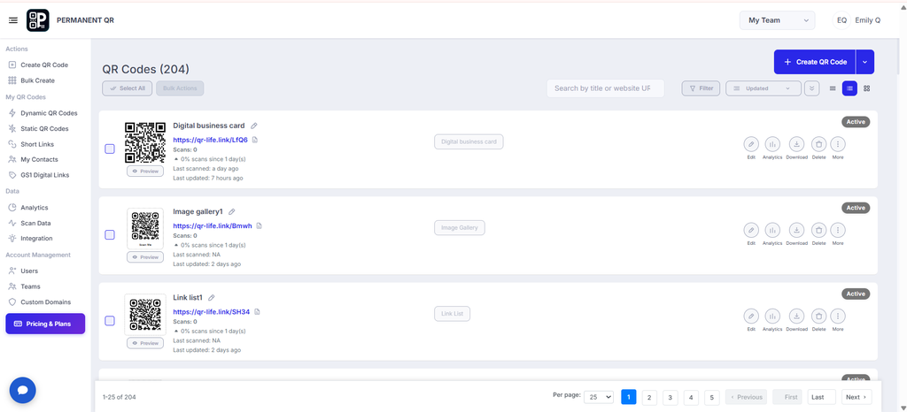Rename Link list1 via pencil icon
907x412 pixels.
(x=211, y=298)
